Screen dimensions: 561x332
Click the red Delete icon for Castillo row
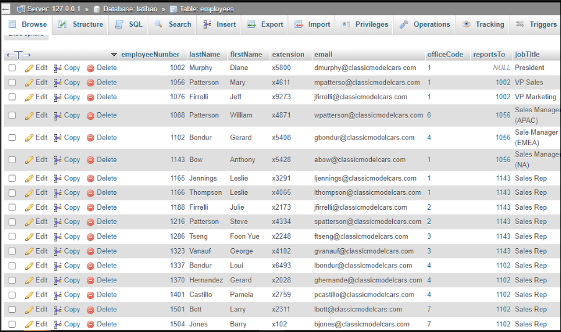(x=91, y=295)
